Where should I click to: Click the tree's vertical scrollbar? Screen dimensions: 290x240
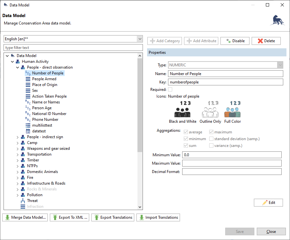(x=140, y=103)
